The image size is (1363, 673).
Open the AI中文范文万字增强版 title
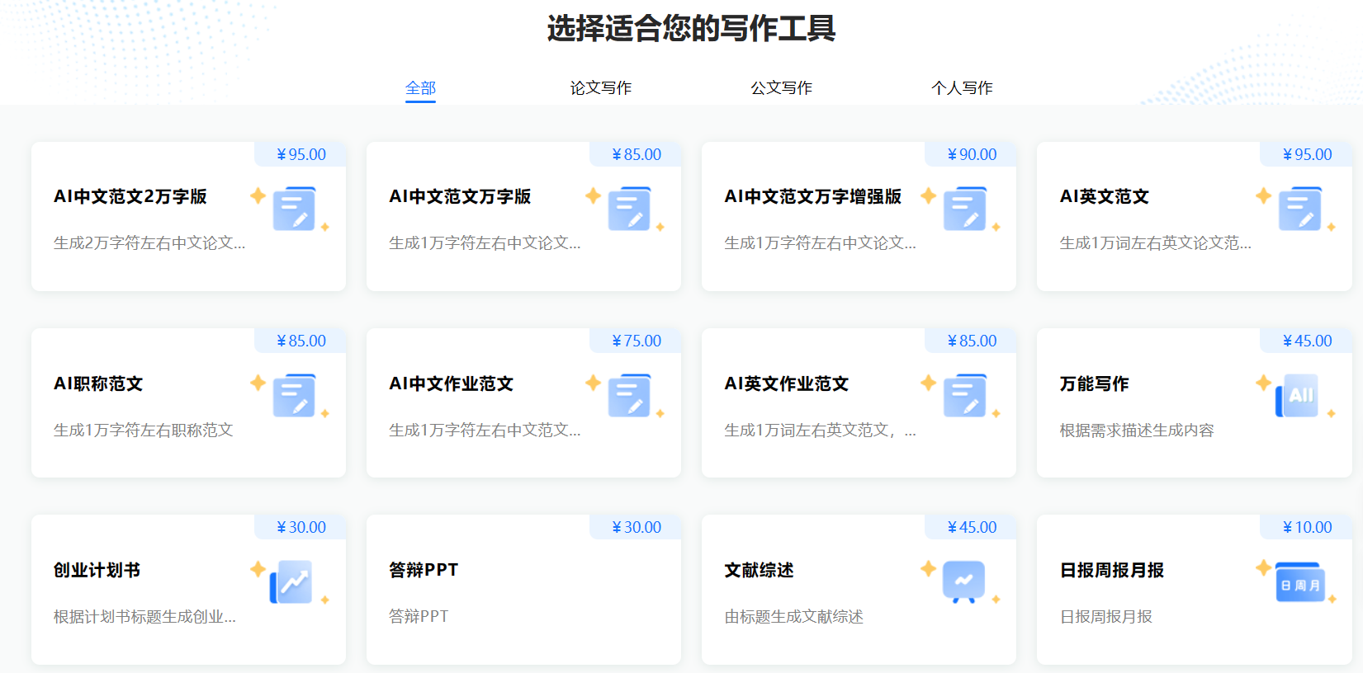pos(812,197)
